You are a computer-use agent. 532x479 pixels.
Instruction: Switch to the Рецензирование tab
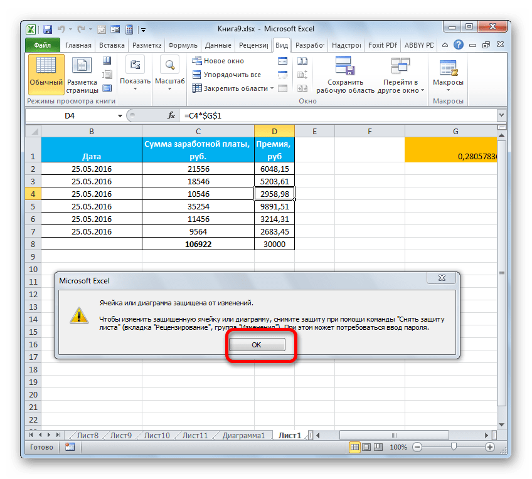coord(253,45)
